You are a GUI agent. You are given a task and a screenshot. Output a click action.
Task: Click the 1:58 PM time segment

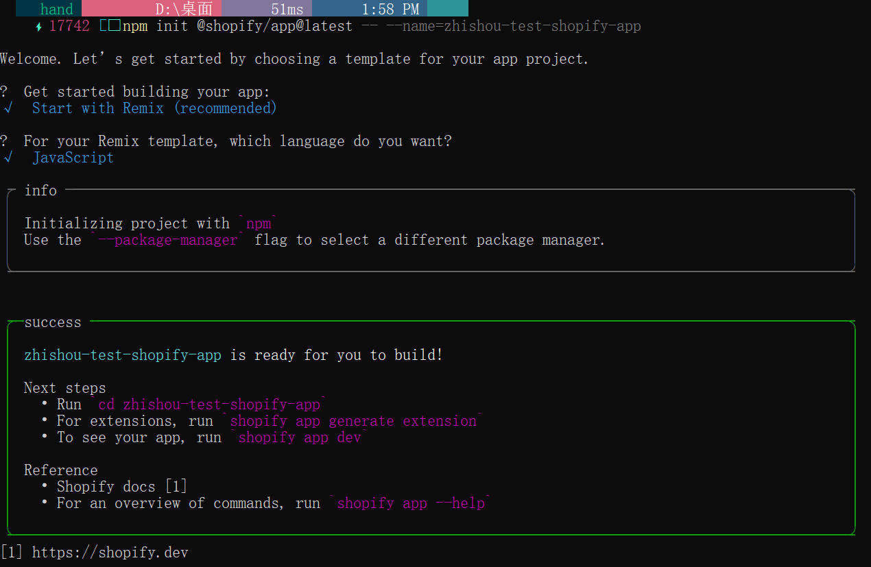click(x=370, y=8)
